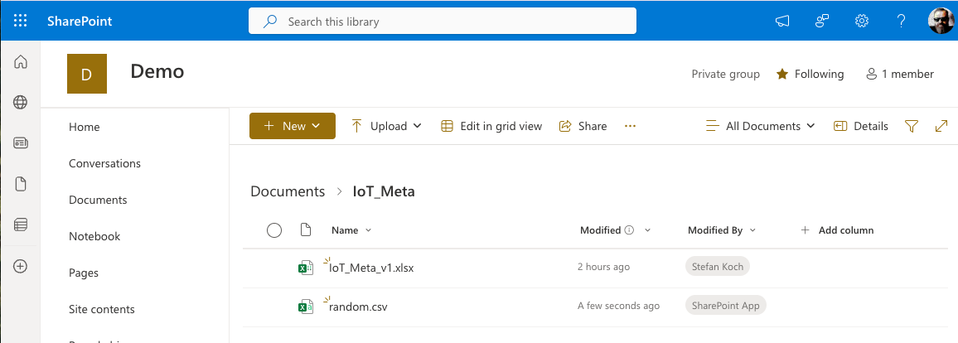Screen dimensions: 958x343
Task: Select Conversations in the site navigation
Action: 104,163
